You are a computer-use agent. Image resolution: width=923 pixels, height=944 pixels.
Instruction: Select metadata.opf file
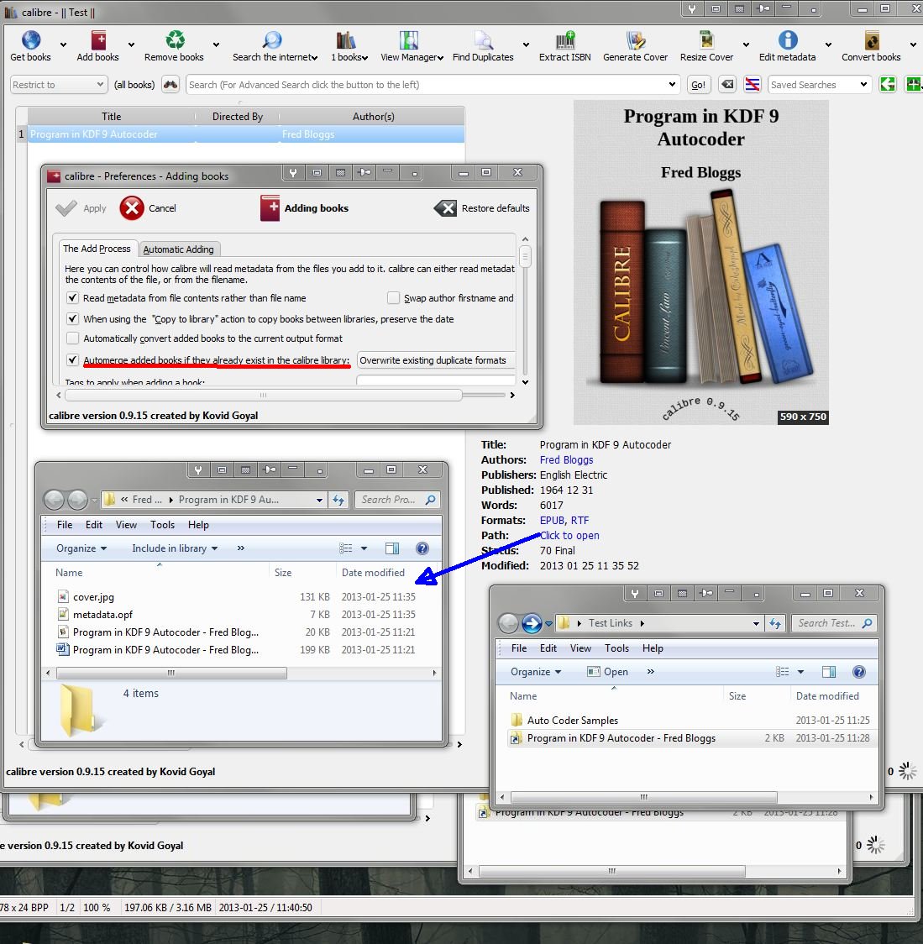tap(102, 615)
